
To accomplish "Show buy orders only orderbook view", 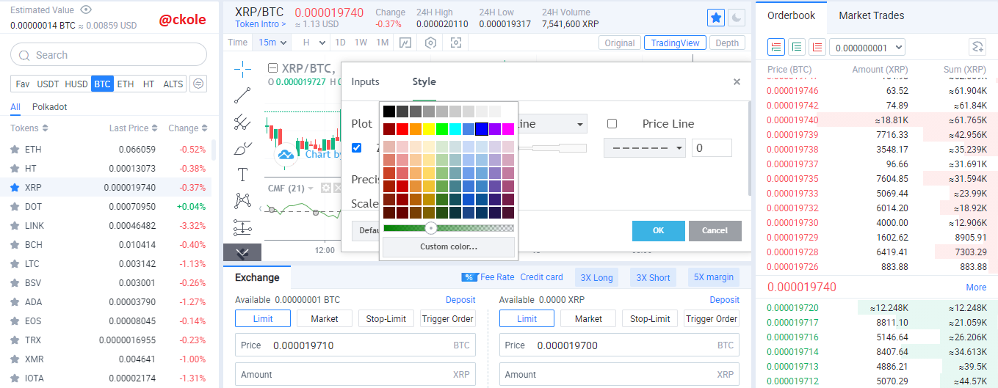I will [796, 48].
